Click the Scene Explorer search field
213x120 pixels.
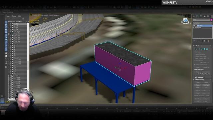pos(13,19)
